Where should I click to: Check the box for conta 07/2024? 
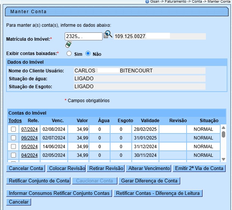point(14,129)
